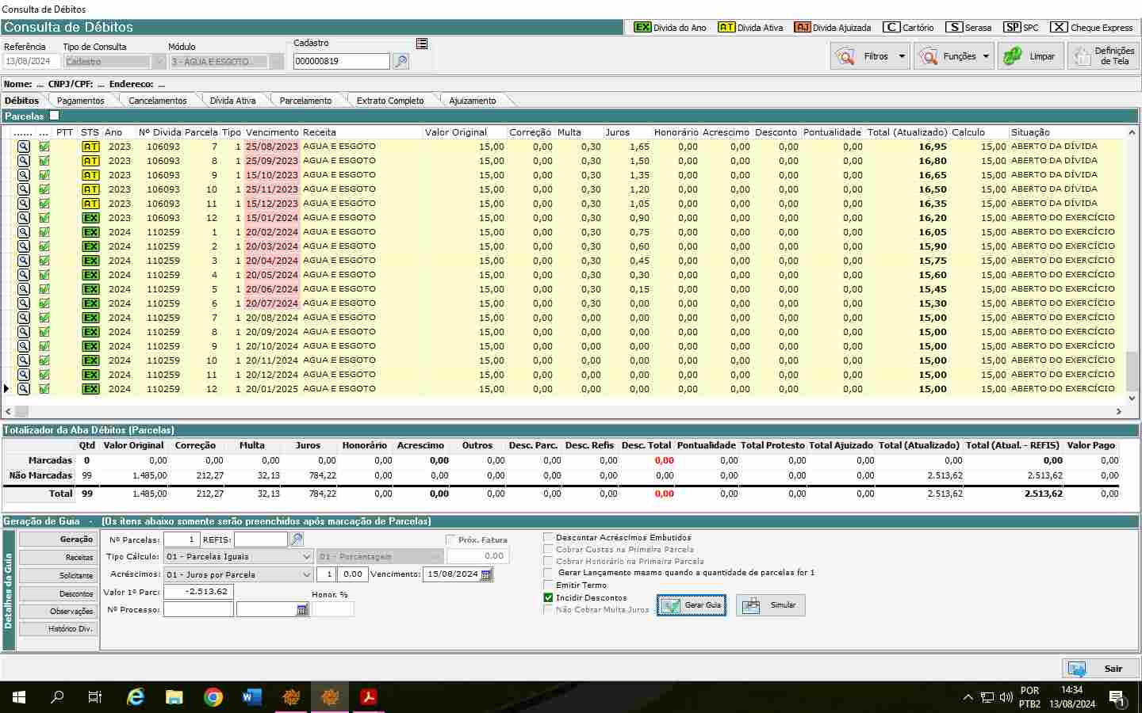Open the Cadastro list icon above field
This screenshot has width=1142, height=713.
[422, 44]
